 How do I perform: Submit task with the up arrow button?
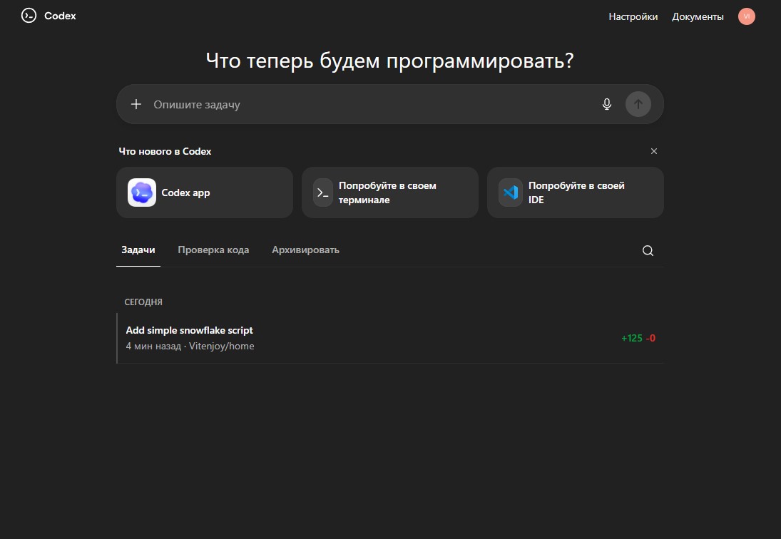(638, 104)
